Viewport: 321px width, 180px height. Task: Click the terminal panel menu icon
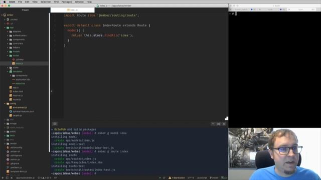pyautogui.click(x=55, y=124)
